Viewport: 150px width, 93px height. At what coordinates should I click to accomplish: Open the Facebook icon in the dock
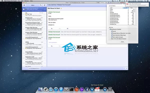pyautogui.click(x=87, y=89)
